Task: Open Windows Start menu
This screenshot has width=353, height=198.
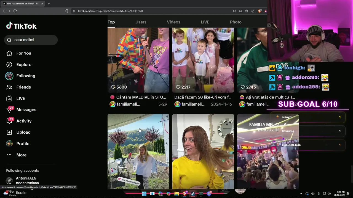Action: click(x=144, y=194)
